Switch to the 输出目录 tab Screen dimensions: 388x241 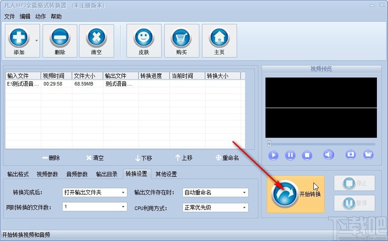(107, 174)
